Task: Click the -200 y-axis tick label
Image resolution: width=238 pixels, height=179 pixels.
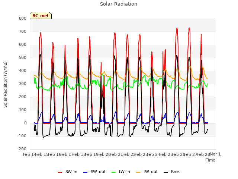Action: click(22, 149)
